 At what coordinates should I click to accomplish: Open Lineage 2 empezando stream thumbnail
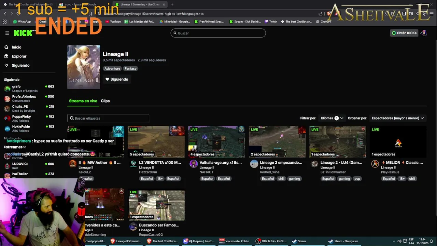[277, 141]
